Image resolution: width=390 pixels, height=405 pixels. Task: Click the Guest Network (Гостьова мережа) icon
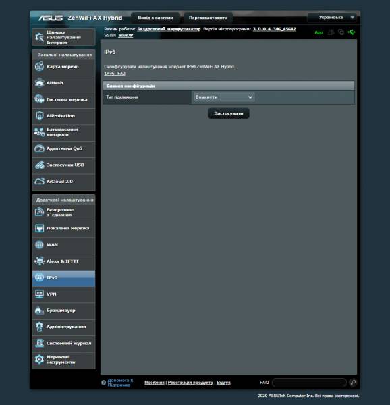(x=39, y=99)
